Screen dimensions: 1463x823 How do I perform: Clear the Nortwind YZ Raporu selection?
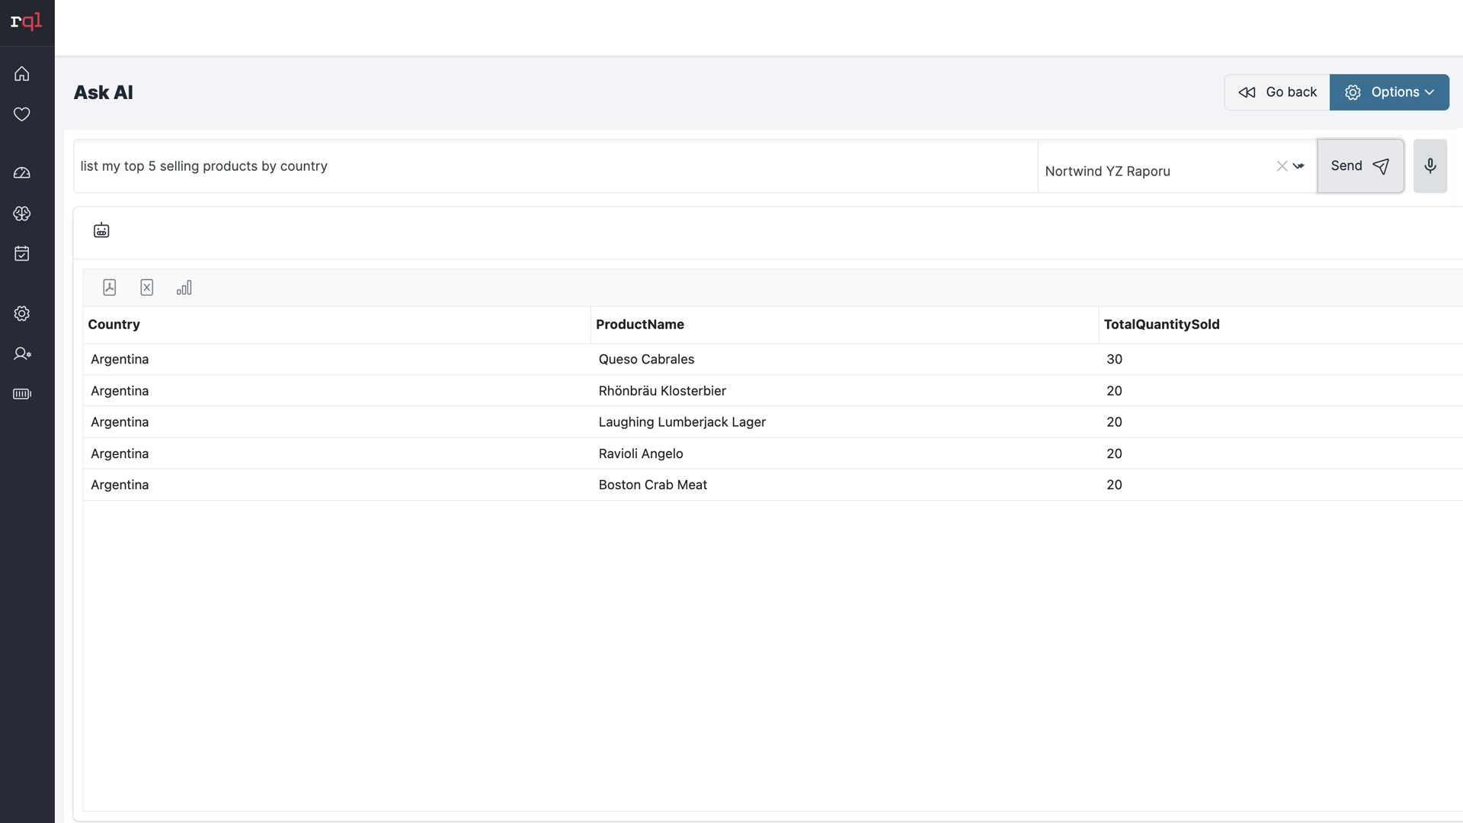[1282, 166]
